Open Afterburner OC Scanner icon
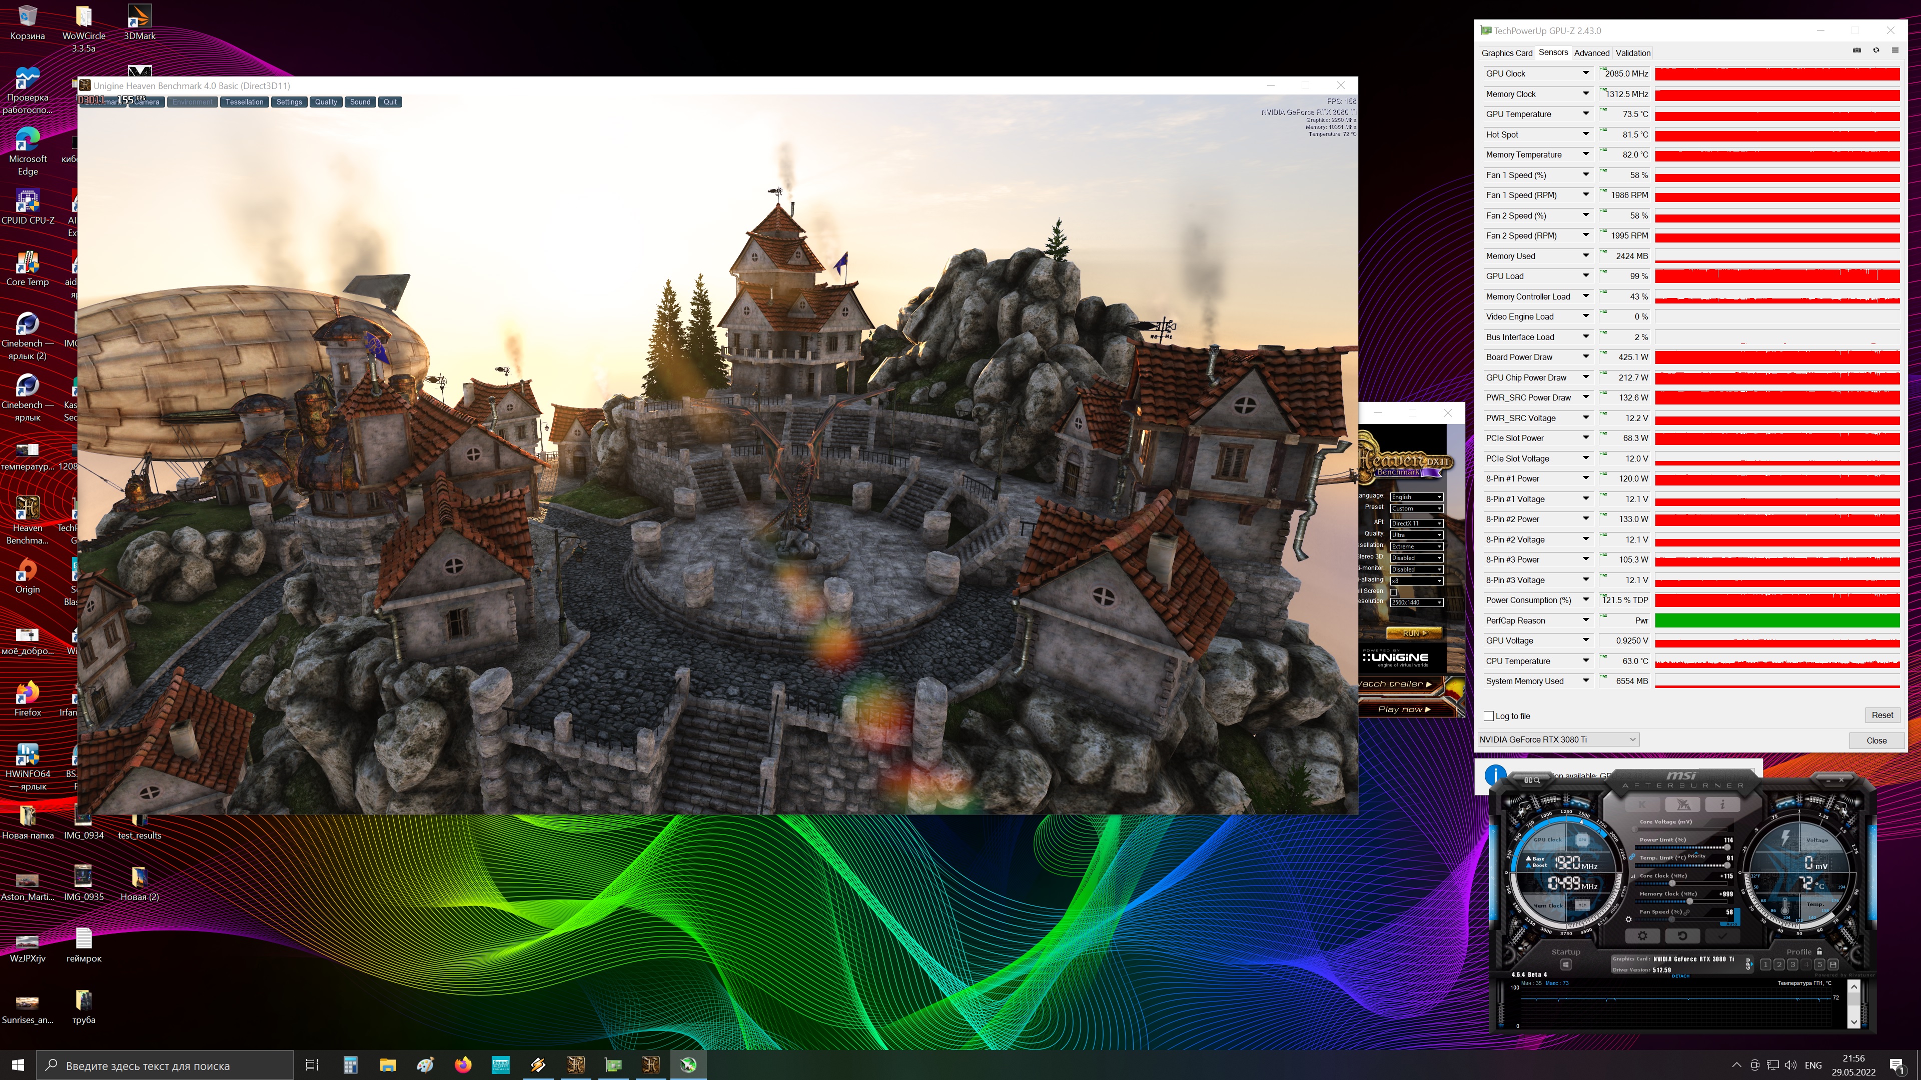This screenshot has width=1921, height=1080. (x=1532, y=779)
